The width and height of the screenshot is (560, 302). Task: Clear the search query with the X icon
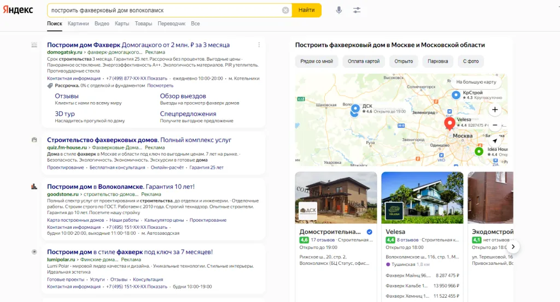(x=285, y=10)
